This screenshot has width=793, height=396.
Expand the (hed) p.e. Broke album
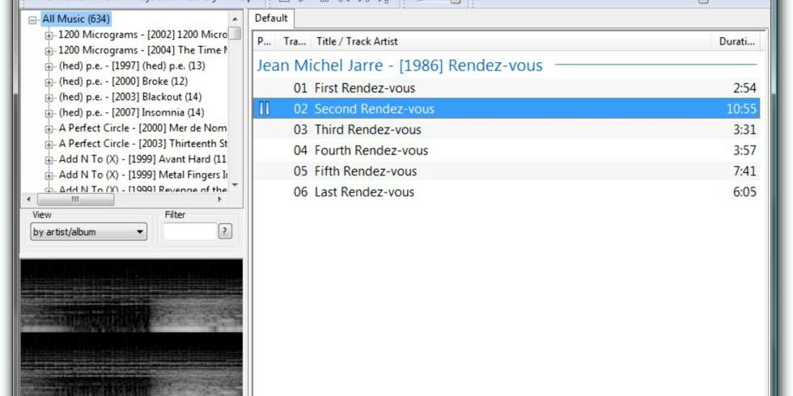pos(49,82)
